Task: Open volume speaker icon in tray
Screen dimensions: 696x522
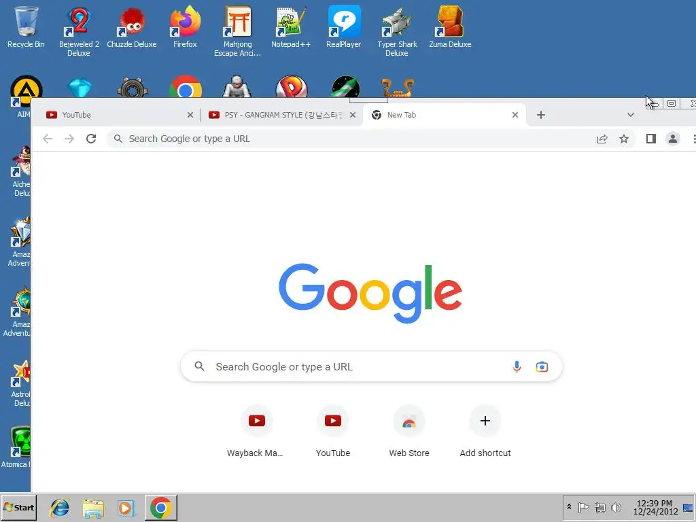Action: [x=616, y=507]
